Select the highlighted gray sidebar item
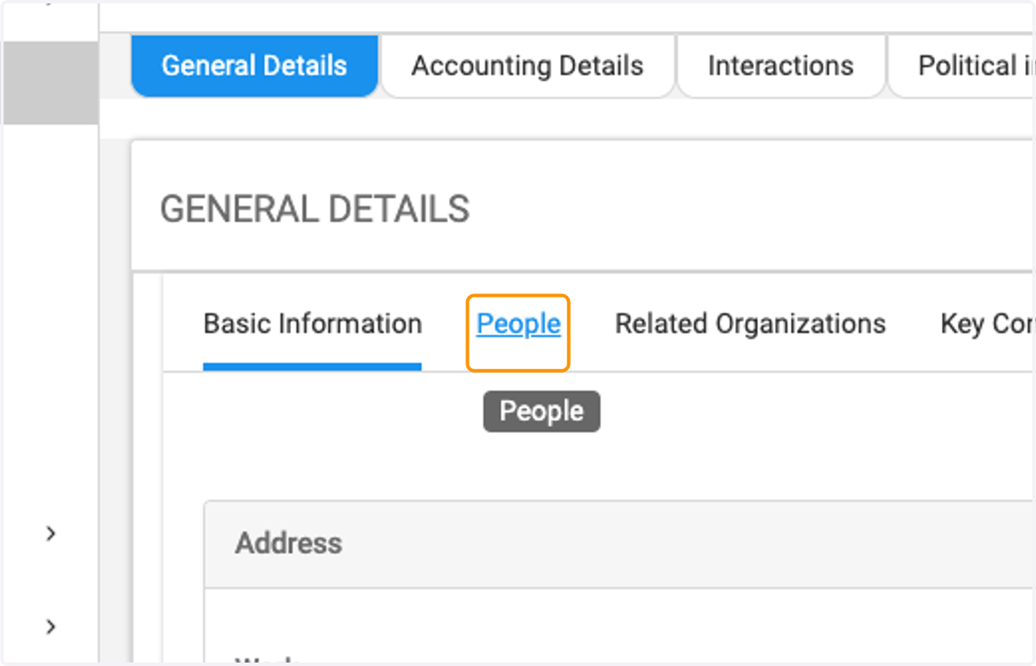Viewport: 1036px width, 666px height. coord(50,83)
